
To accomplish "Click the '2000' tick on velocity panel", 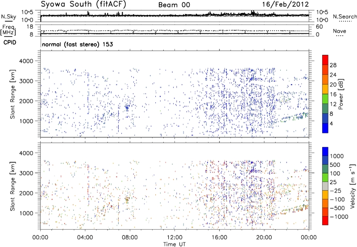I will coord(26,193).
